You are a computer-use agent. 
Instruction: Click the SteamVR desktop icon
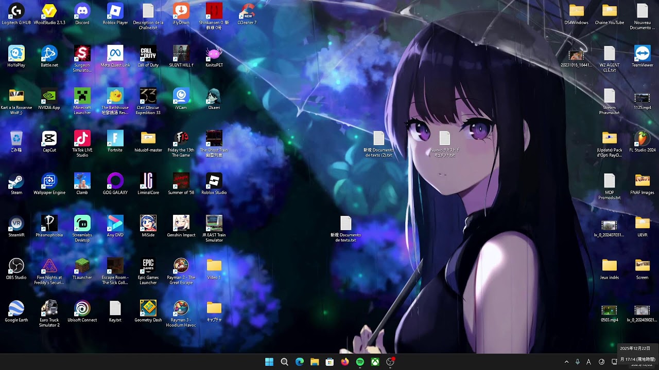tap(16, 227)
